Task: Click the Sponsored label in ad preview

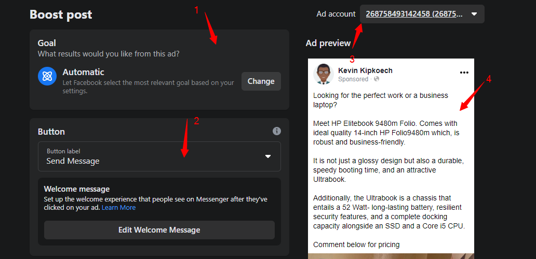Action: [x=353, y=79]
